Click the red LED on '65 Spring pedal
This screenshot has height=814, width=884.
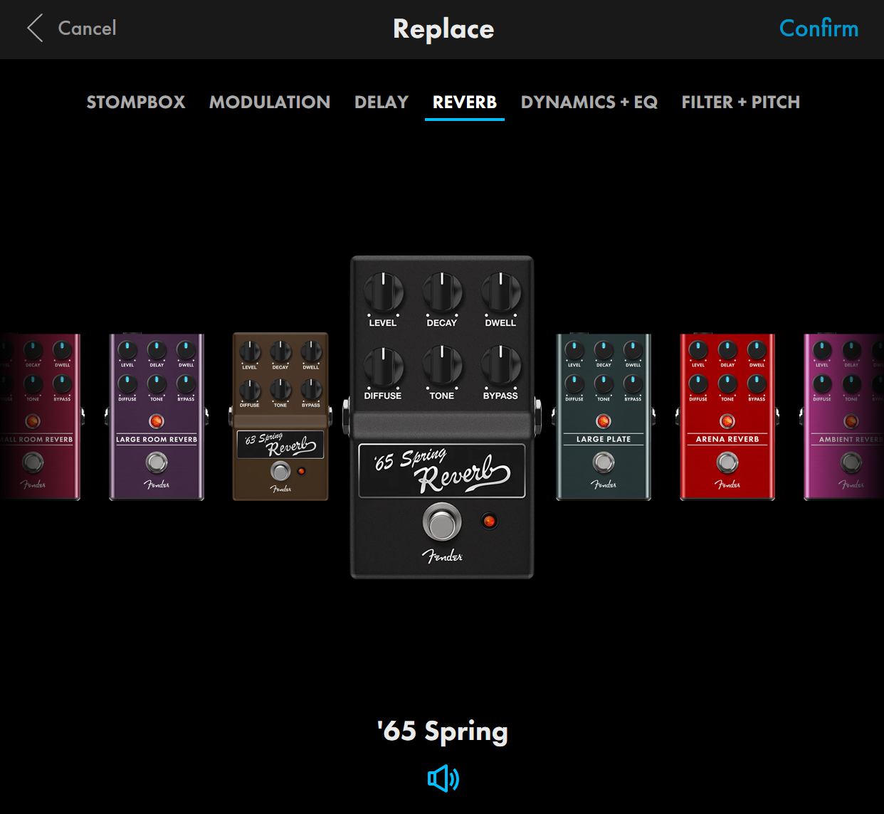(x=489, y=521)
